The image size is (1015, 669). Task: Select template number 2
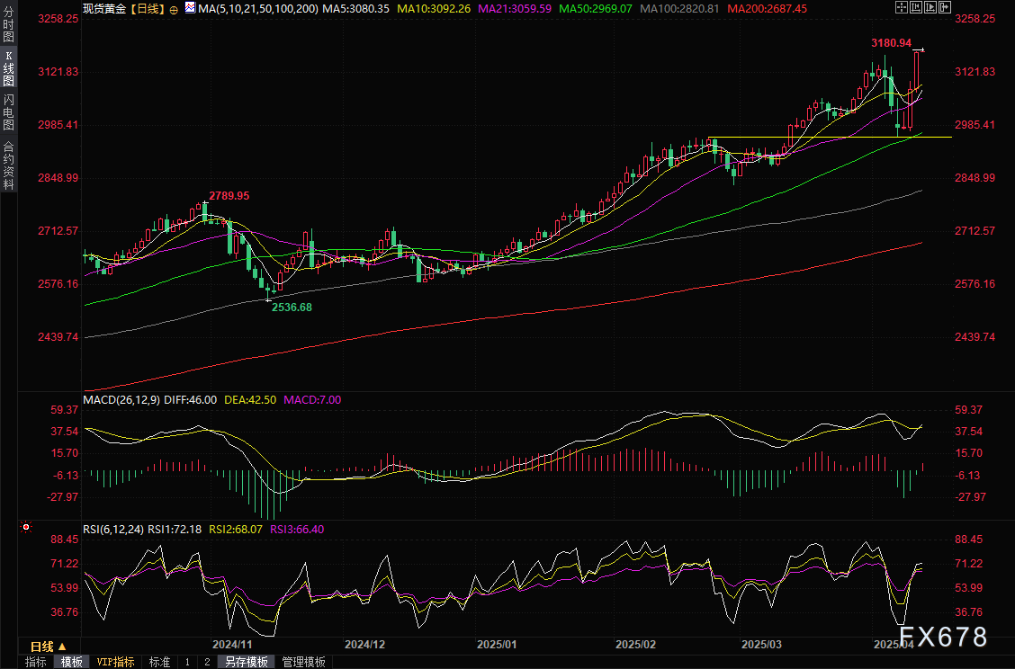pos(207,662)
